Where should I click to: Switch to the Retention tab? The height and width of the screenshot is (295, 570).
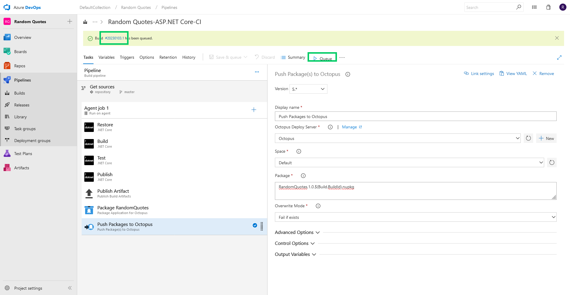168,58
